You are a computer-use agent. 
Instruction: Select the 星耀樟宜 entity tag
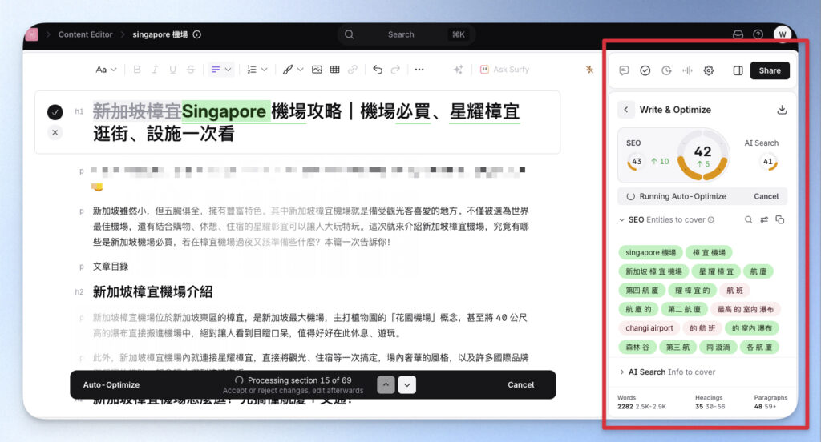point(716,271)
